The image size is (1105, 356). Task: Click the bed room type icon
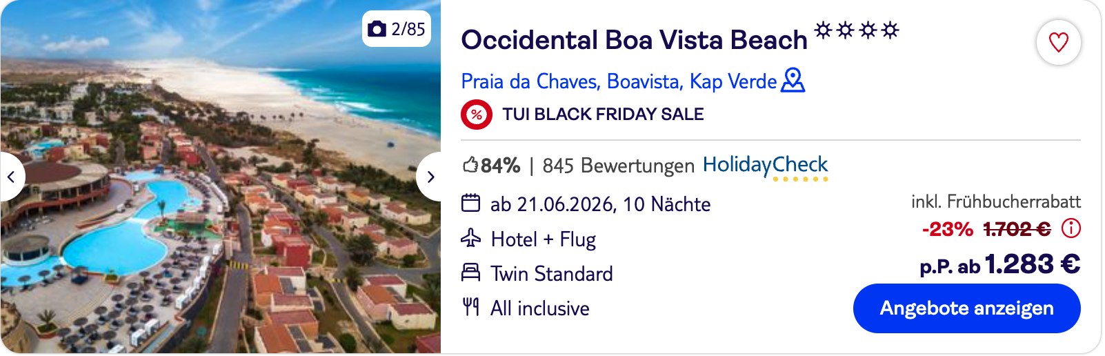pos(470,273)
